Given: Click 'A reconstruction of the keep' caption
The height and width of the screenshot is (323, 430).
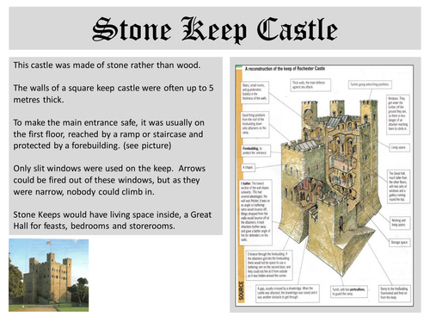Looking at the screenshot, I should [x=285, y=69].
